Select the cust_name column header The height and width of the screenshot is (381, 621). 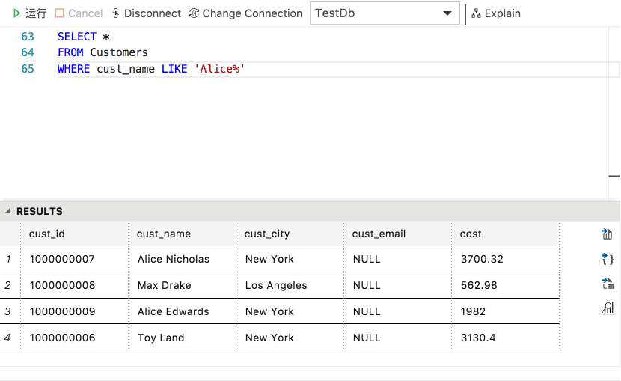point(182,234)
